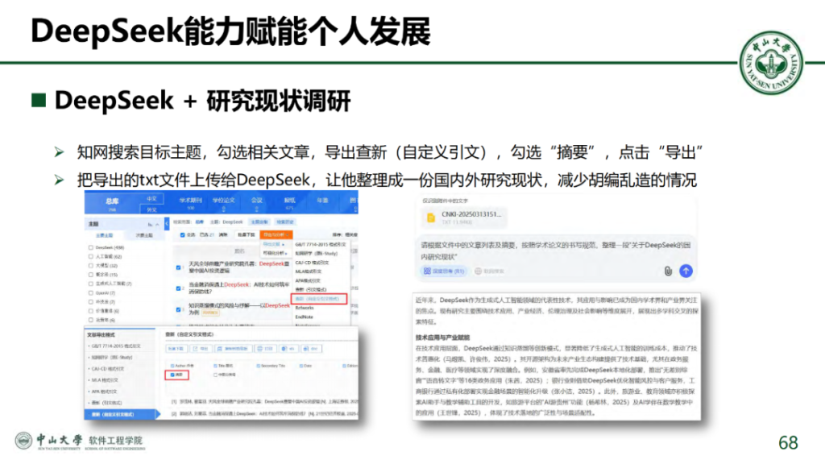Toggle the 联网搜索 web search option

point(489,271)
